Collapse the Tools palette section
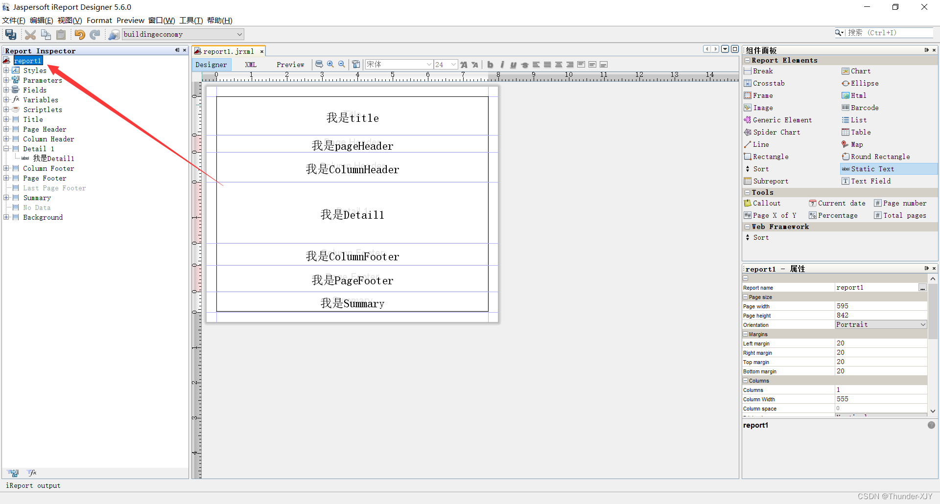Viewport: 940px width, 504px height. coord(748,193)
